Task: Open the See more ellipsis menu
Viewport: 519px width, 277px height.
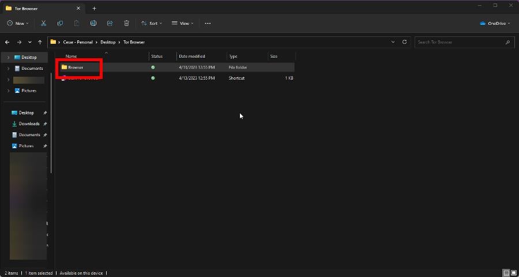Action: [208, 23]
